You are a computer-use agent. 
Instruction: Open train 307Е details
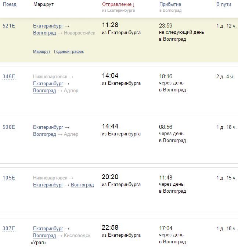point(9,229)
